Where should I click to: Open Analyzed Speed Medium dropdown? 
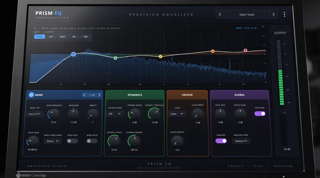click(241, 141)
